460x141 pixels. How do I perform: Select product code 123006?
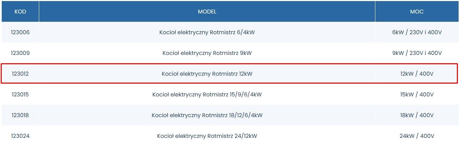click(20, 32)
